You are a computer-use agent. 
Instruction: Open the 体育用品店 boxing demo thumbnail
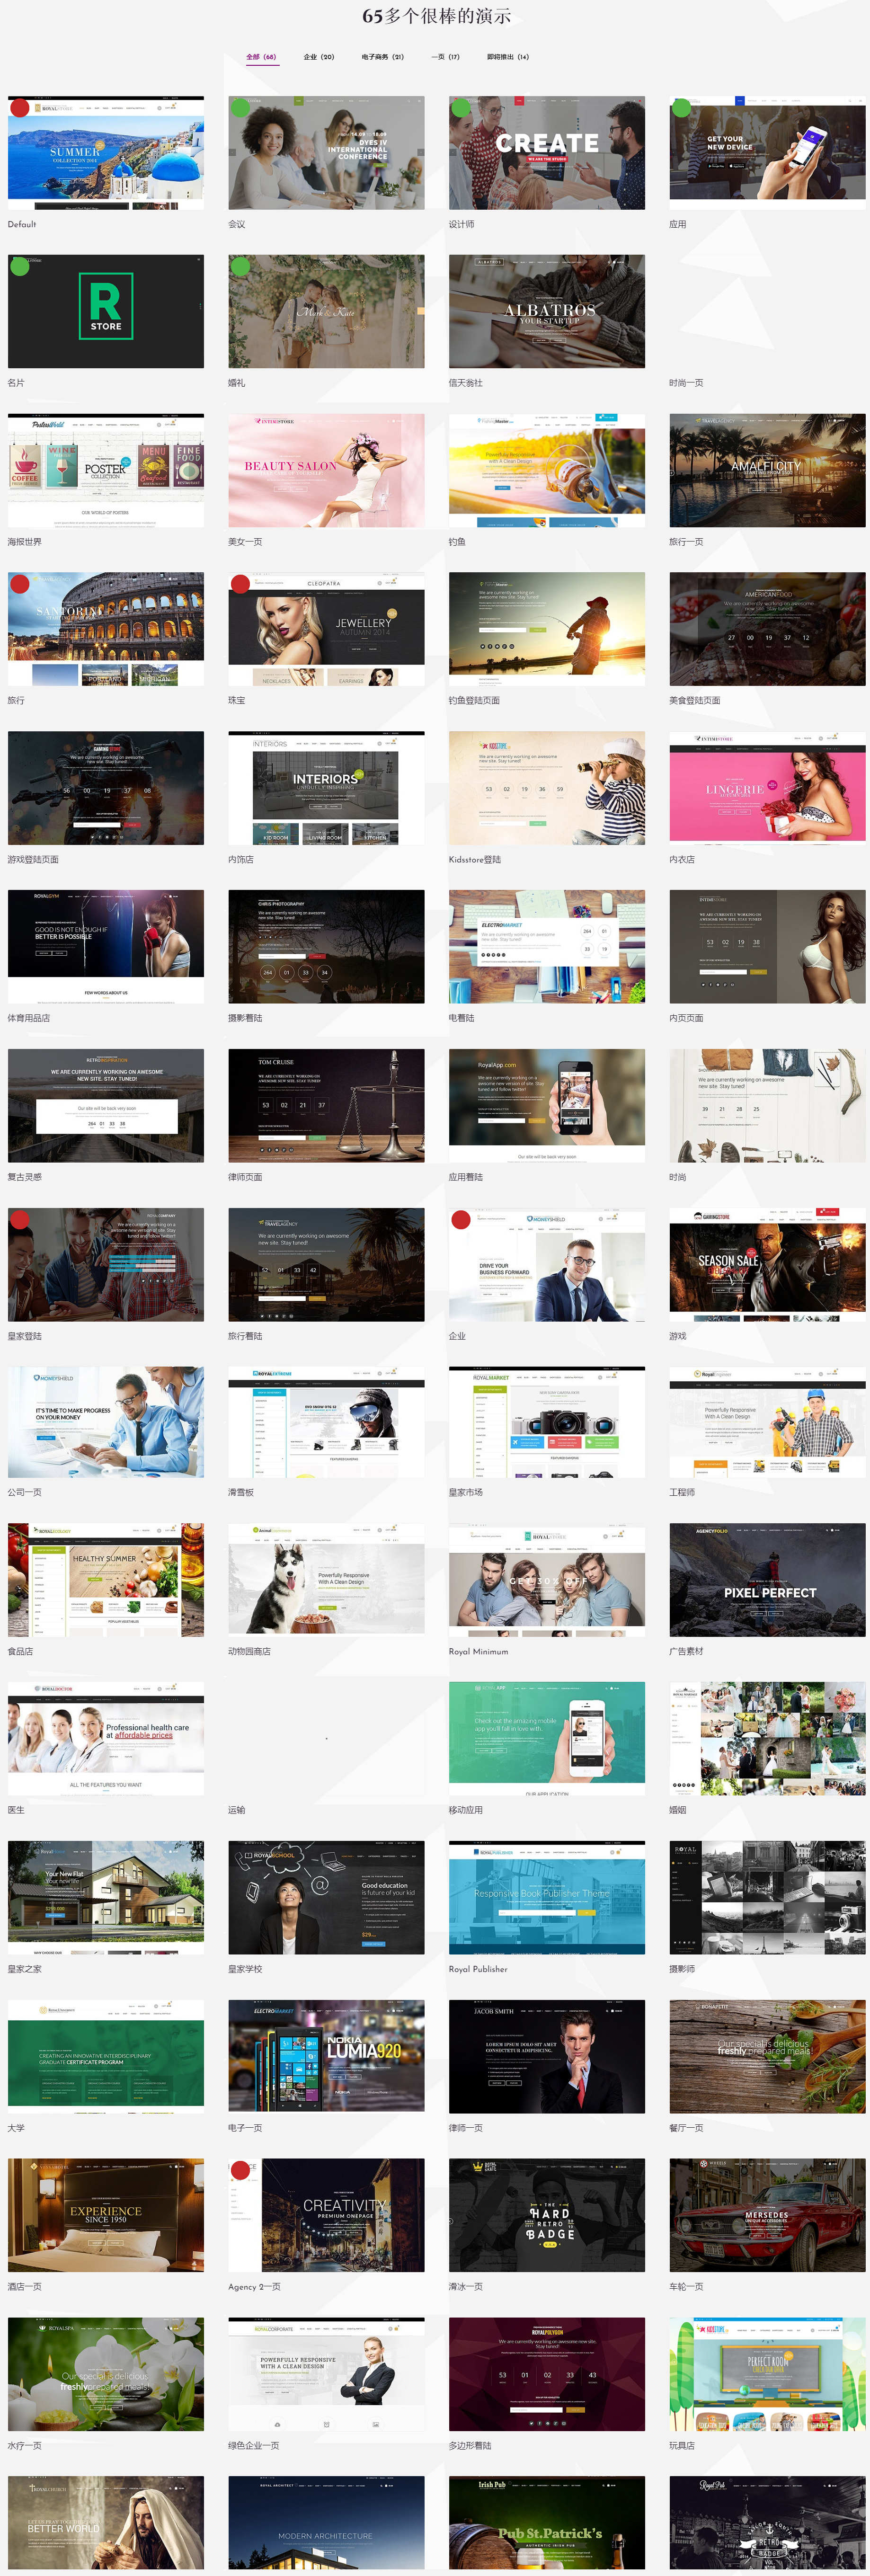pos(106,947)
